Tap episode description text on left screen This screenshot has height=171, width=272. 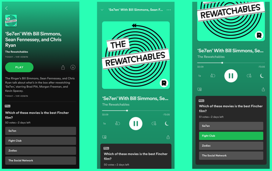point(40,84)
